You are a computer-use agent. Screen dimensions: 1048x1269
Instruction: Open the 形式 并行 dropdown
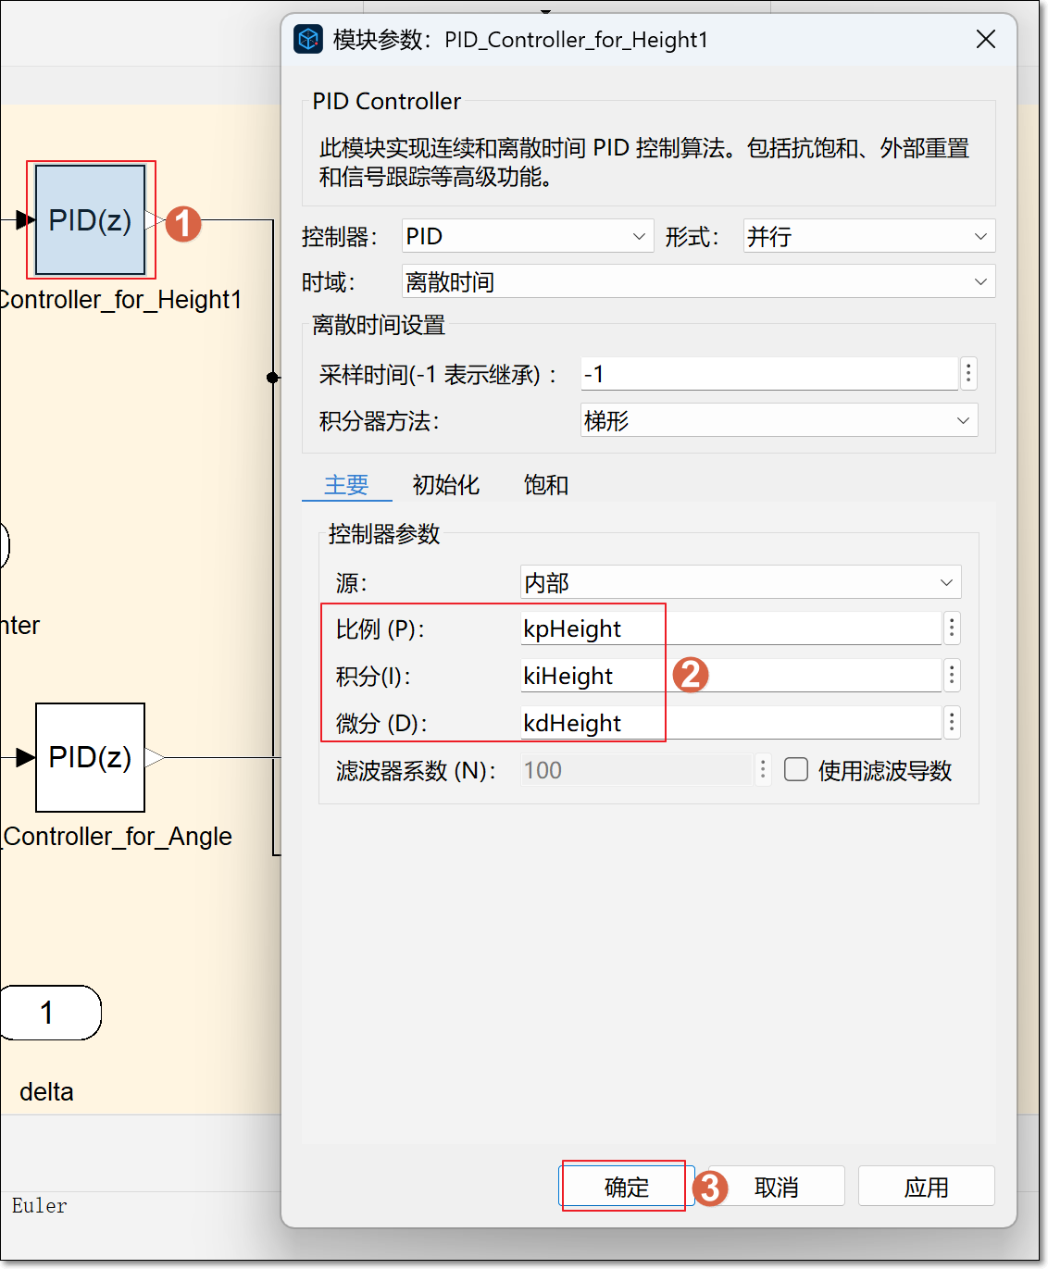click(x=869, y=236)
